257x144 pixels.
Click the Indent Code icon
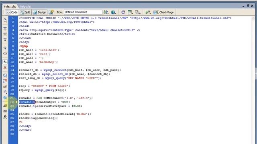5,106
